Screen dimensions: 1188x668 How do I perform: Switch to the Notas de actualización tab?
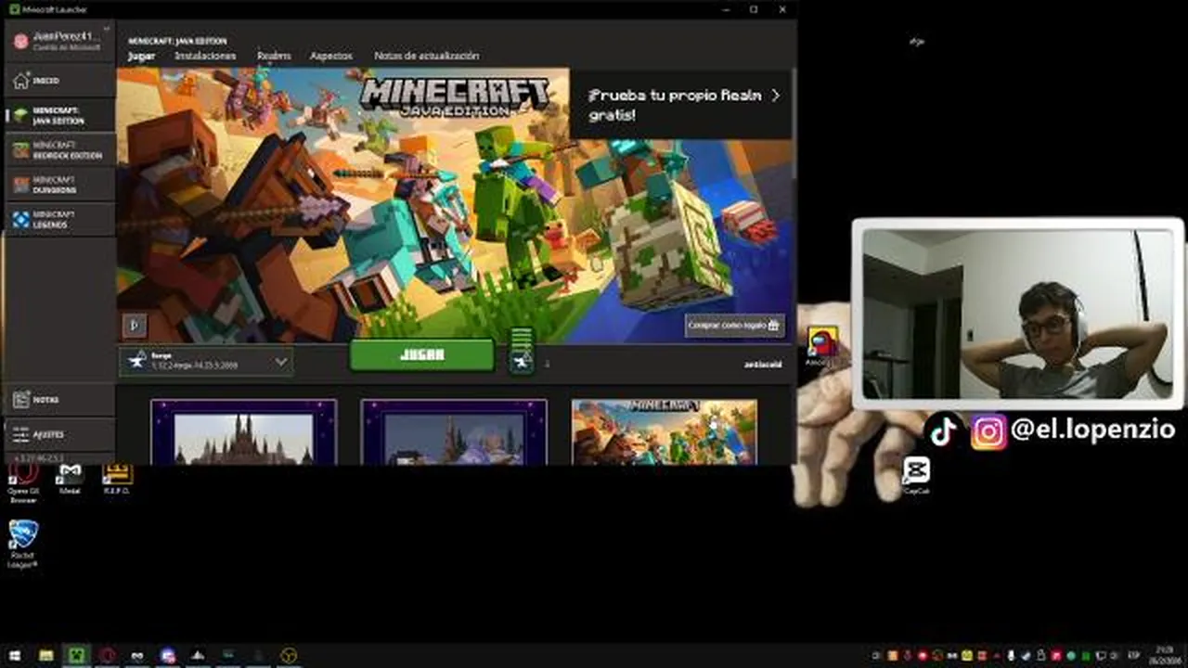[426, 56]
